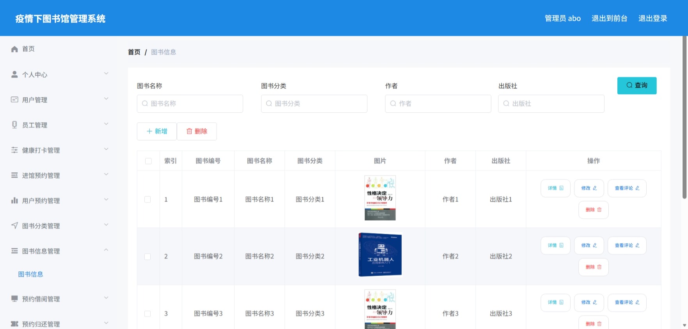688x329 pixels.
Task: Click the toolbar 删除 button
Action: click(197, 131)
